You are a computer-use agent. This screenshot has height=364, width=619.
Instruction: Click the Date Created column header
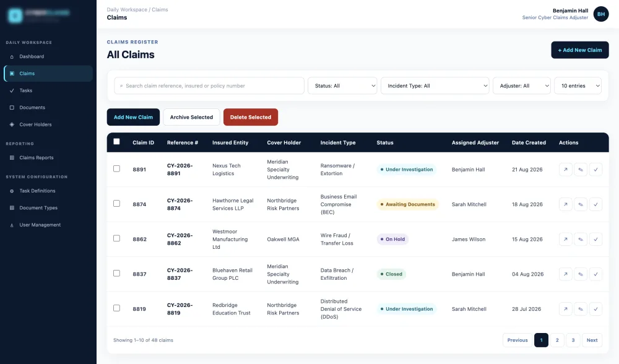click(x=529, y=142)
